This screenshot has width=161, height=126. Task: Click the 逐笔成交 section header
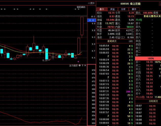pos(112,41)
